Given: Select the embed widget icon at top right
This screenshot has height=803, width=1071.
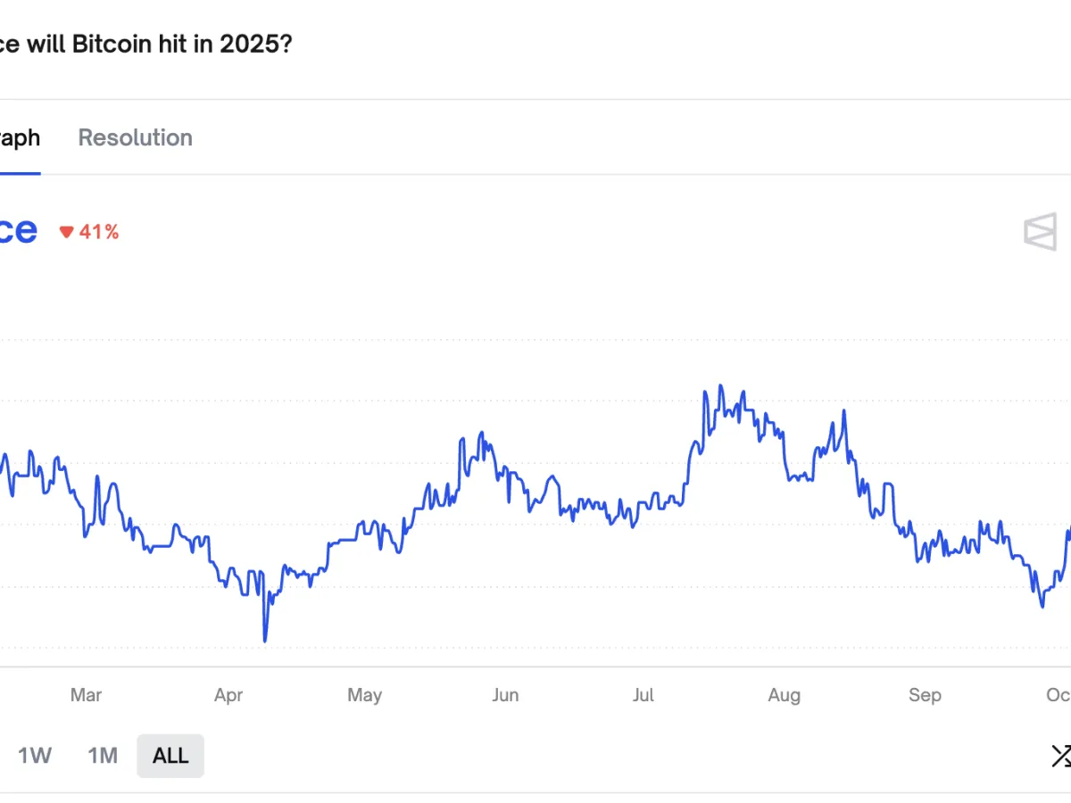Looking at the screenshot, I should (x=1039, y=231).
